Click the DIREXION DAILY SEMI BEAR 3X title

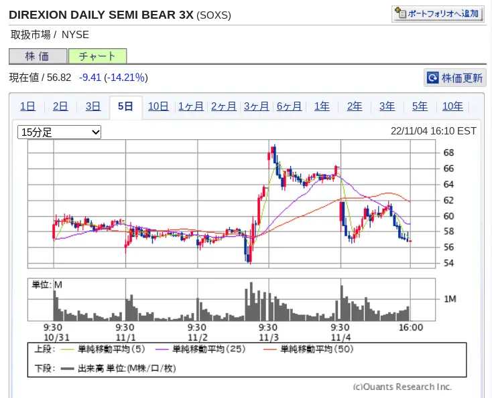[x=101, y=15]
